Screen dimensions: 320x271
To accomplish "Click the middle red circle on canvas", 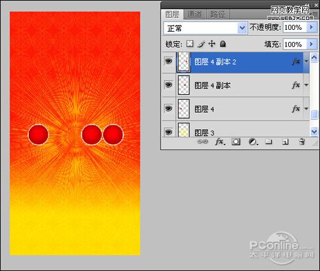I will click(92, 135).
